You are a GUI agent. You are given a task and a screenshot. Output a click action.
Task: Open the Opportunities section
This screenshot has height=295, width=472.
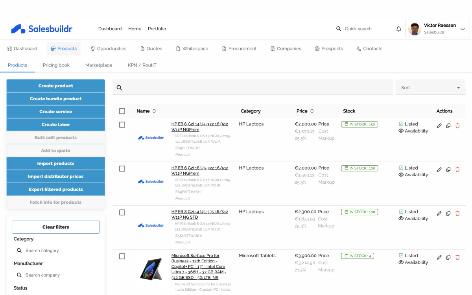coord(108,49)
